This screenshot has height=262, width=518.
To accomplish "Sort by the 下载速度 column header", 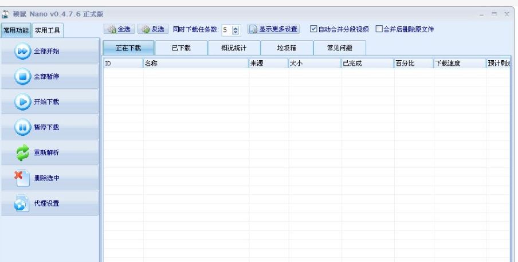I will [x=460, y=64].
